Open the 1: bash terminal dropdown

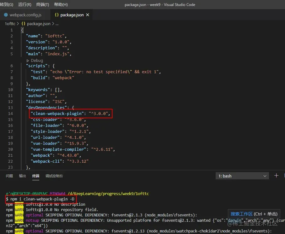tap(242, 176)
